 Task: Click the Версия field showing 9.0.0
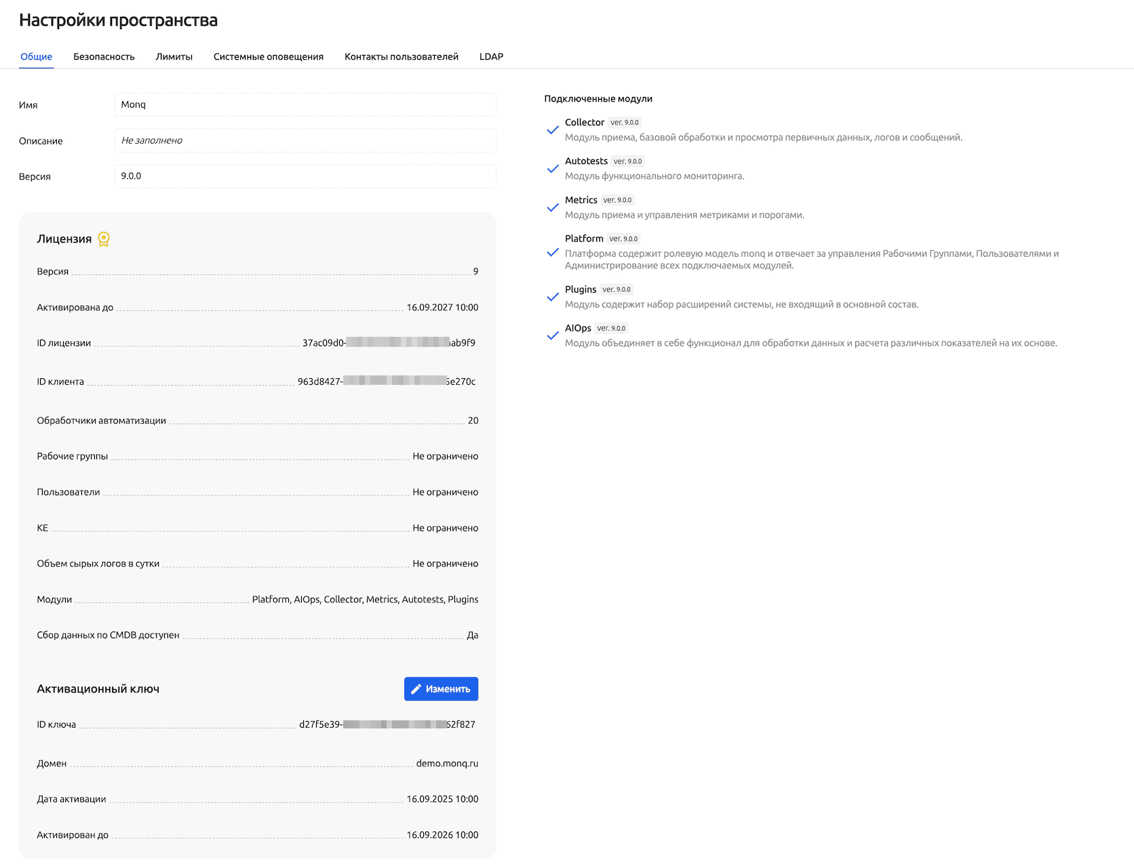coord(305,176)
